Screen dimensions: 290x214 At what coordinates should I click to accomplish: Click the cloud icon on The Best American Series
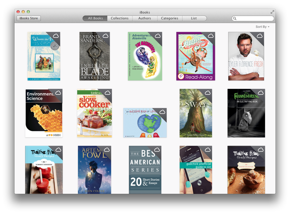click(157, 150)
